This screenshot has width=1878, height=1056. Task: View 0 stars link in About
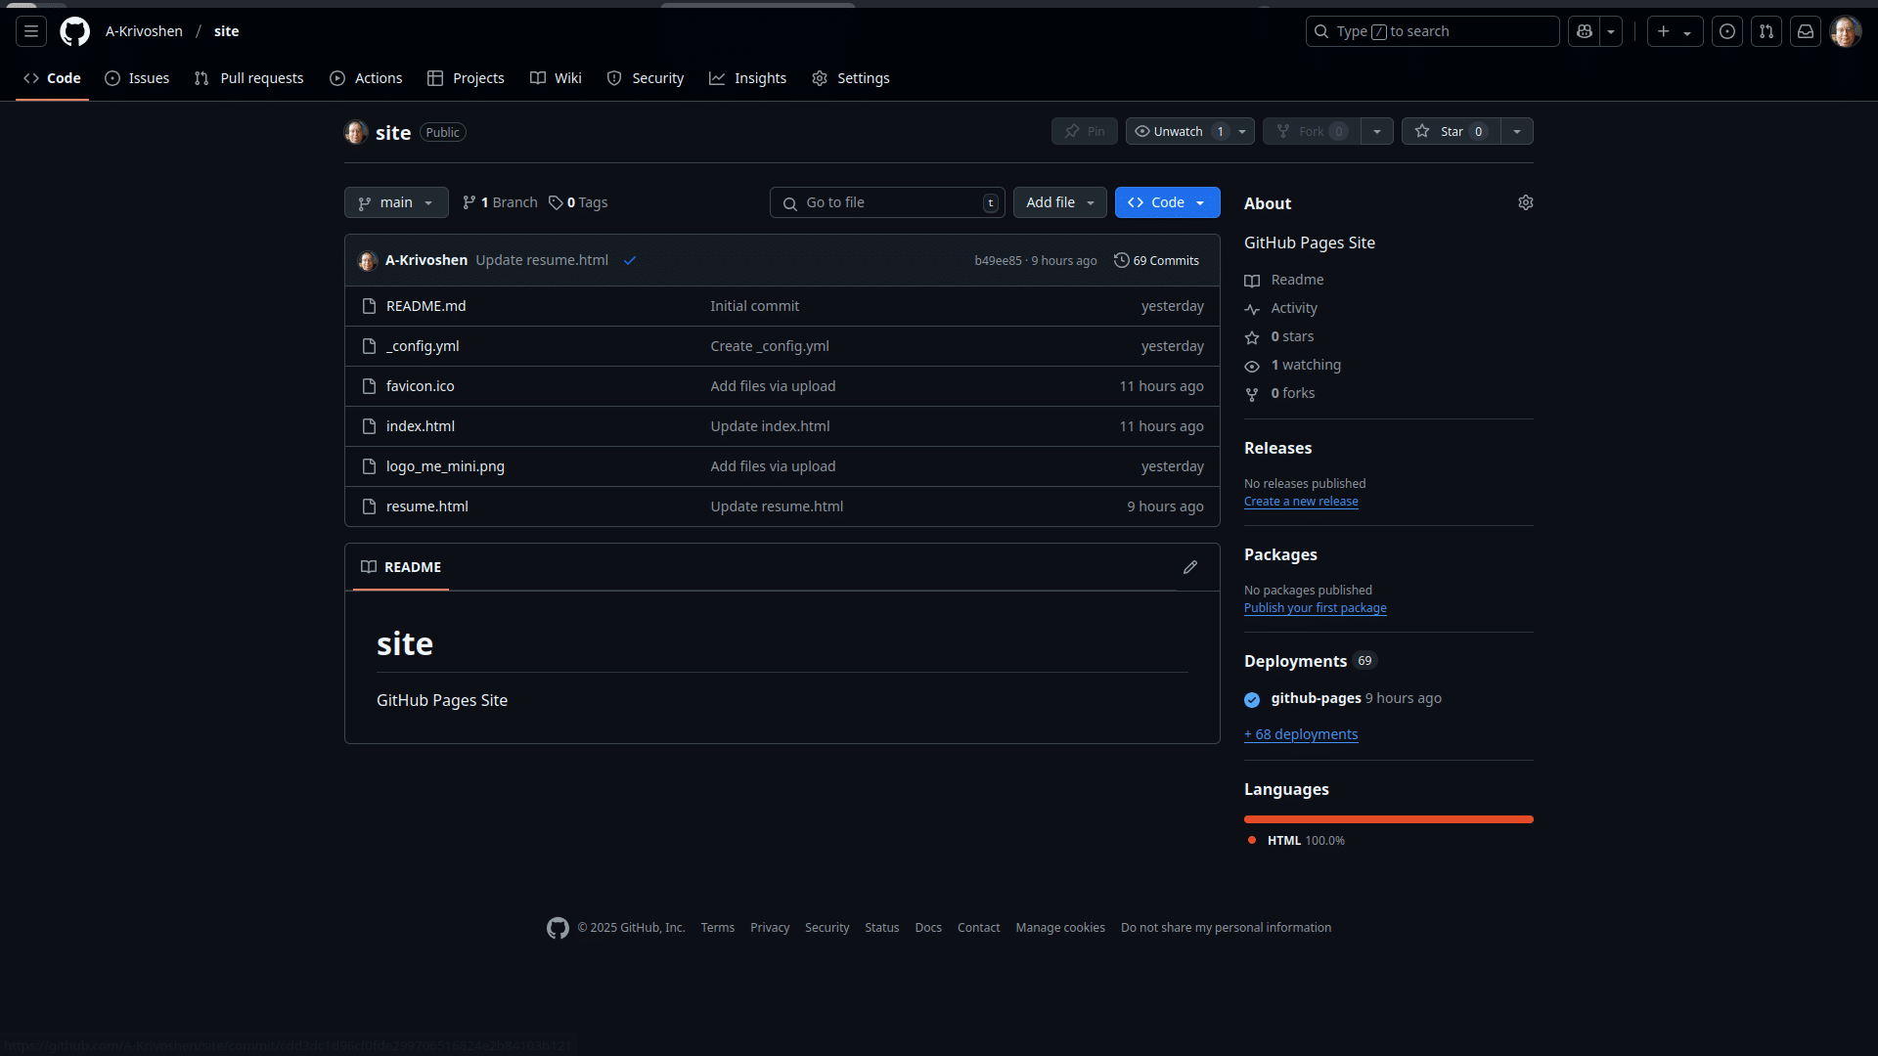1279,337
